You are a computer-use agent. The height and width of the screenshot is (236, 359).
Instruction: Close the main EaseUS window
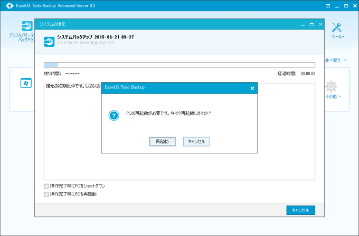[x=355, y=6]
